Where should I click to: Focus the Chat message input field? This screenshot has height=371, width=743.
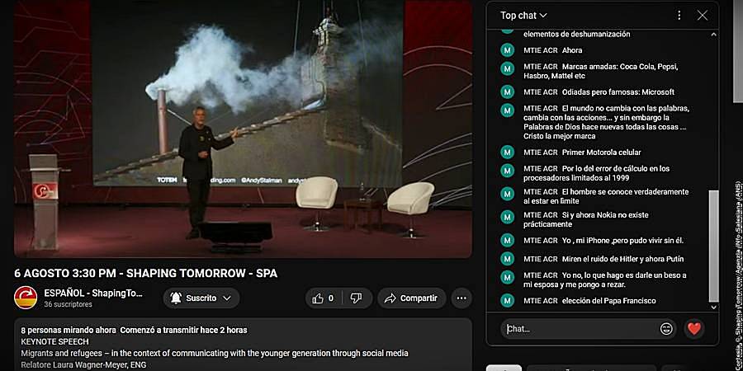click(x=580, y=329)
